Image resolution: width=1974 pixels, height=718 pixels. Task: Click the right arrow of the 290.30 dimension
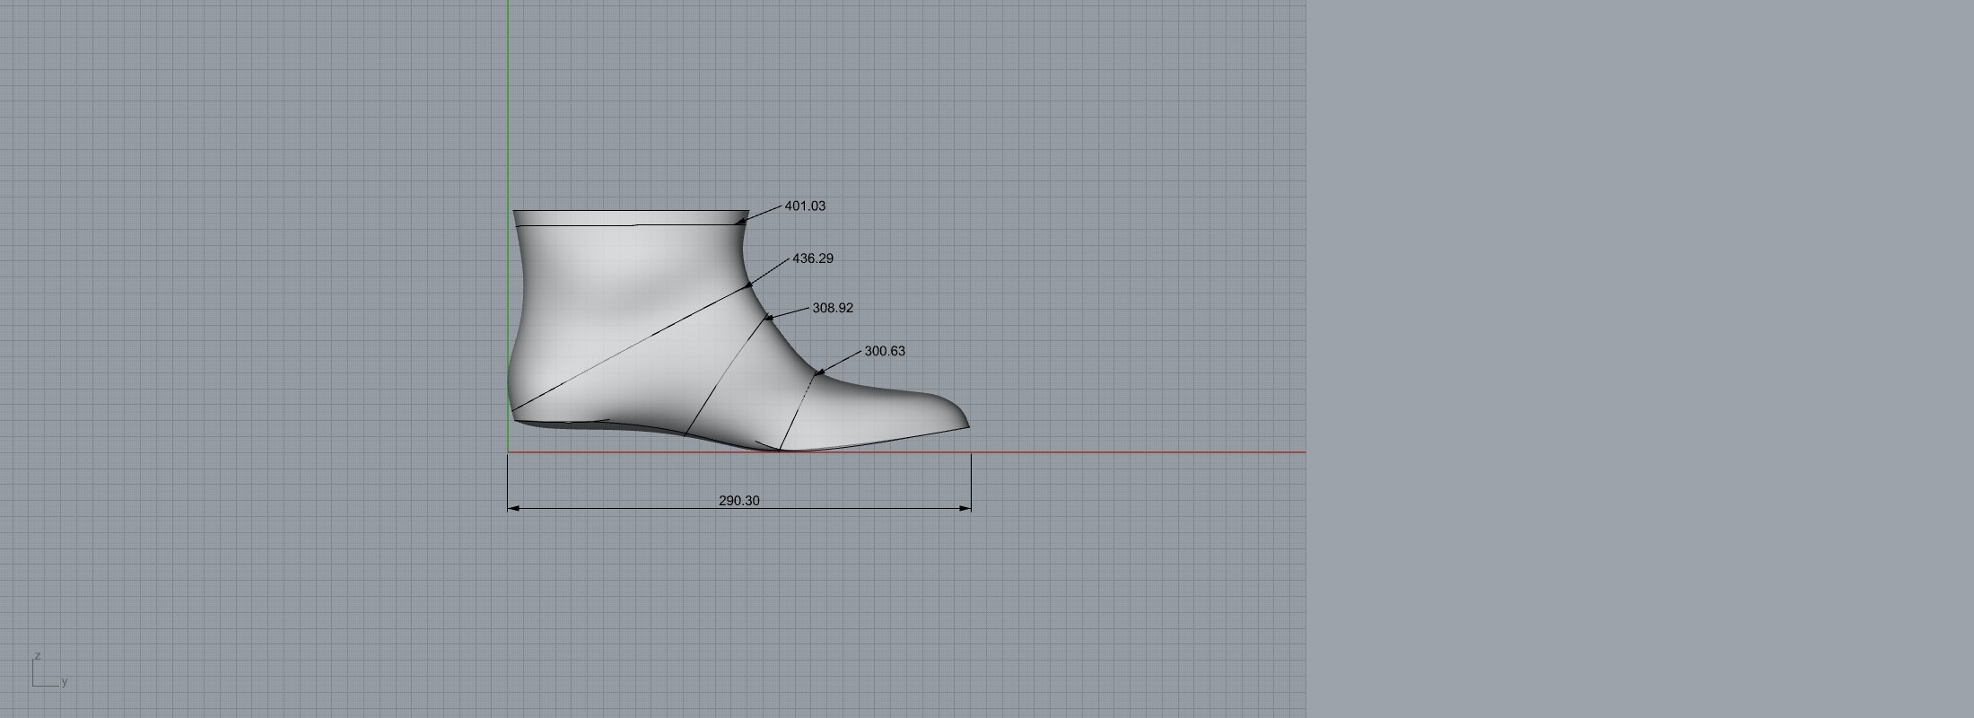(x=965, y=508)
